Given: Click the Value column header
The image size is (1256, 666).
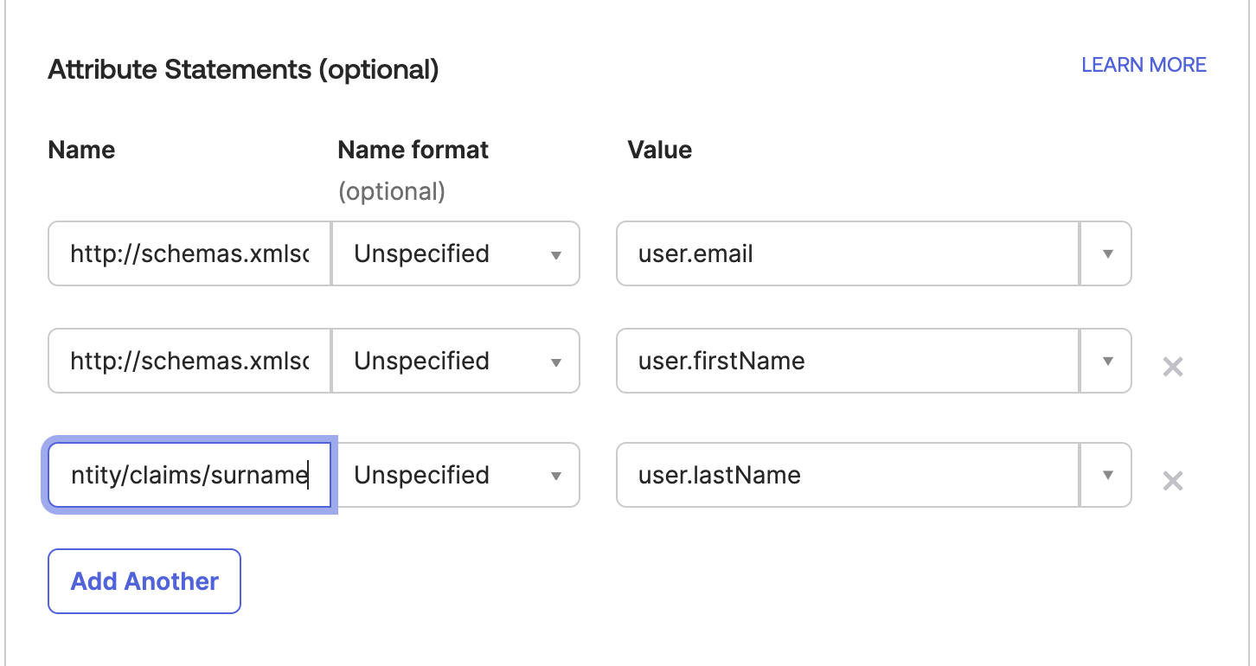Looking at the screenshot, I should [660, 149].
